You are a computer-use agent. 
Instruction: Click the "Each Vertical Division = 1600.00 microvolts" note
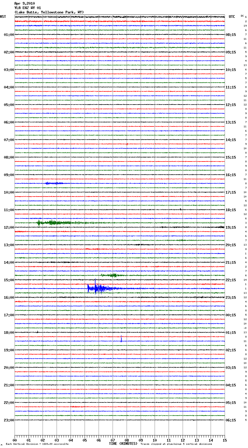tap(37, 444)
